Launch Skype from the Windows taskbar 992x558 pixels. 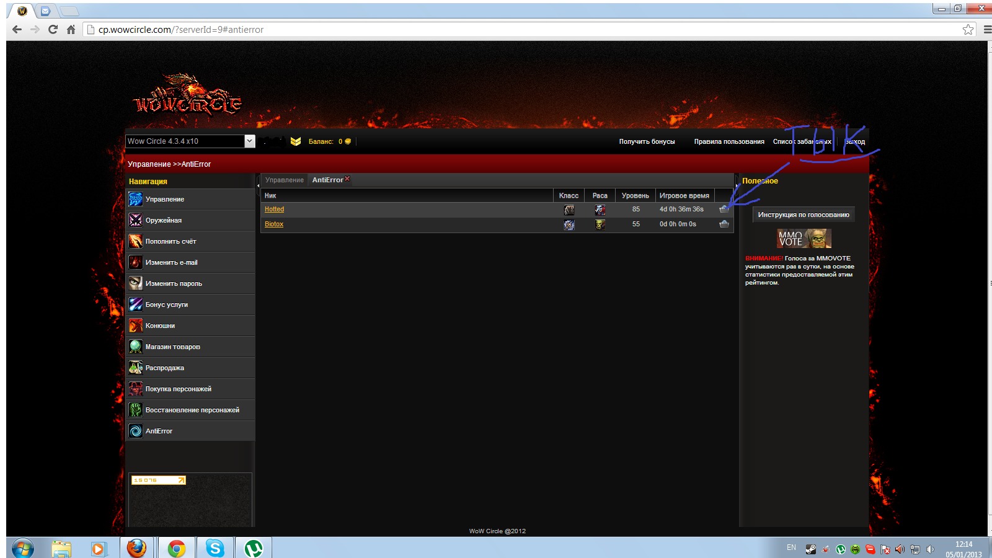coord(215,548)
